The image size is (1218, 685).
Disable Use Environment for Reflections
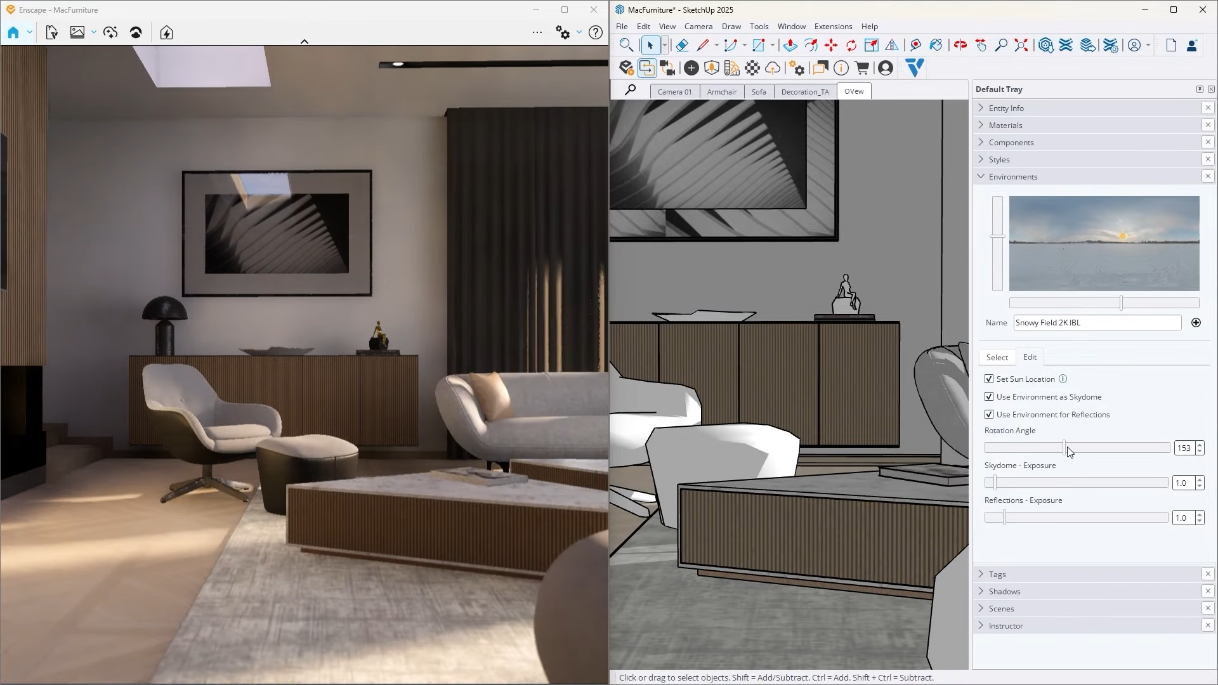[x=989, y=414]
